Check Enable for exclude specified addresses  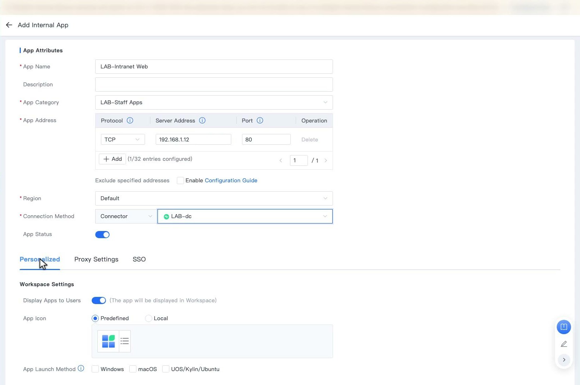(180, 181)
